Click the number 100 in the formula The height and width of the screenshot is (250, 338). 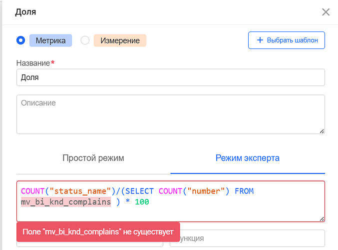(x=142, y=202)
